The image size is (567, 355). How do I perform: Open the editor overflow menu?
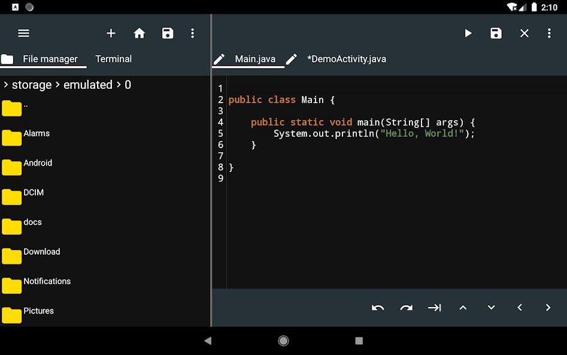coord(550,33)
